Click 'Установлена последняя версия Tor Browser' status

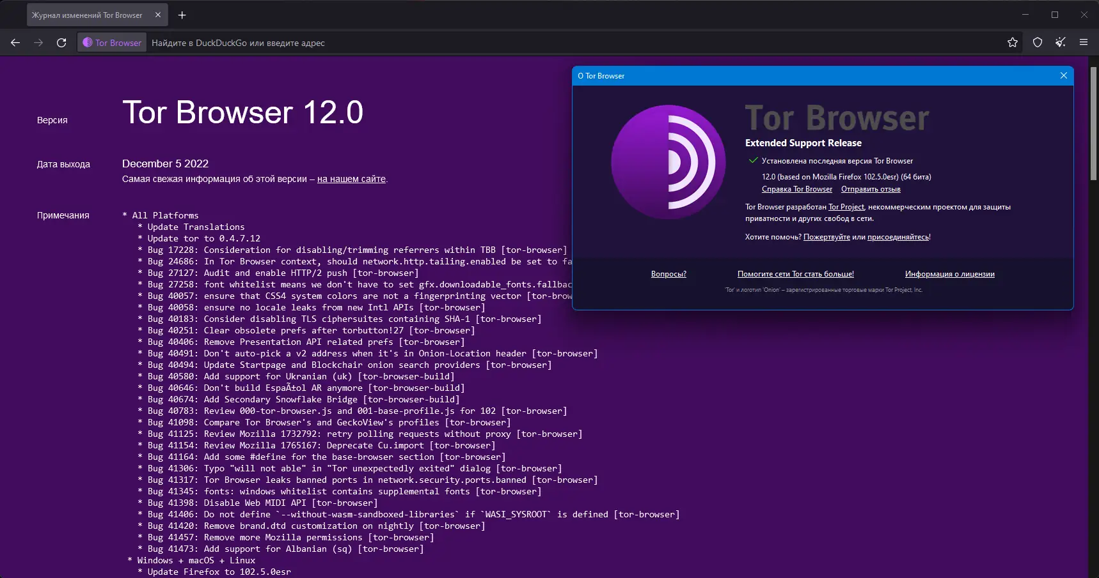(837, 161)
